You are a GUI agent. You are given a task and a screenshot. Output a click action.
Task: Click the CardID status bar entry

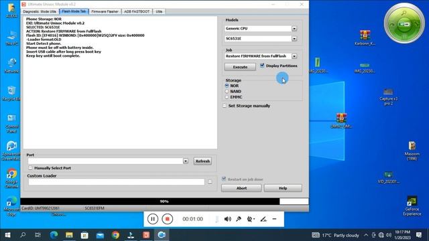[x=40, y=208]
